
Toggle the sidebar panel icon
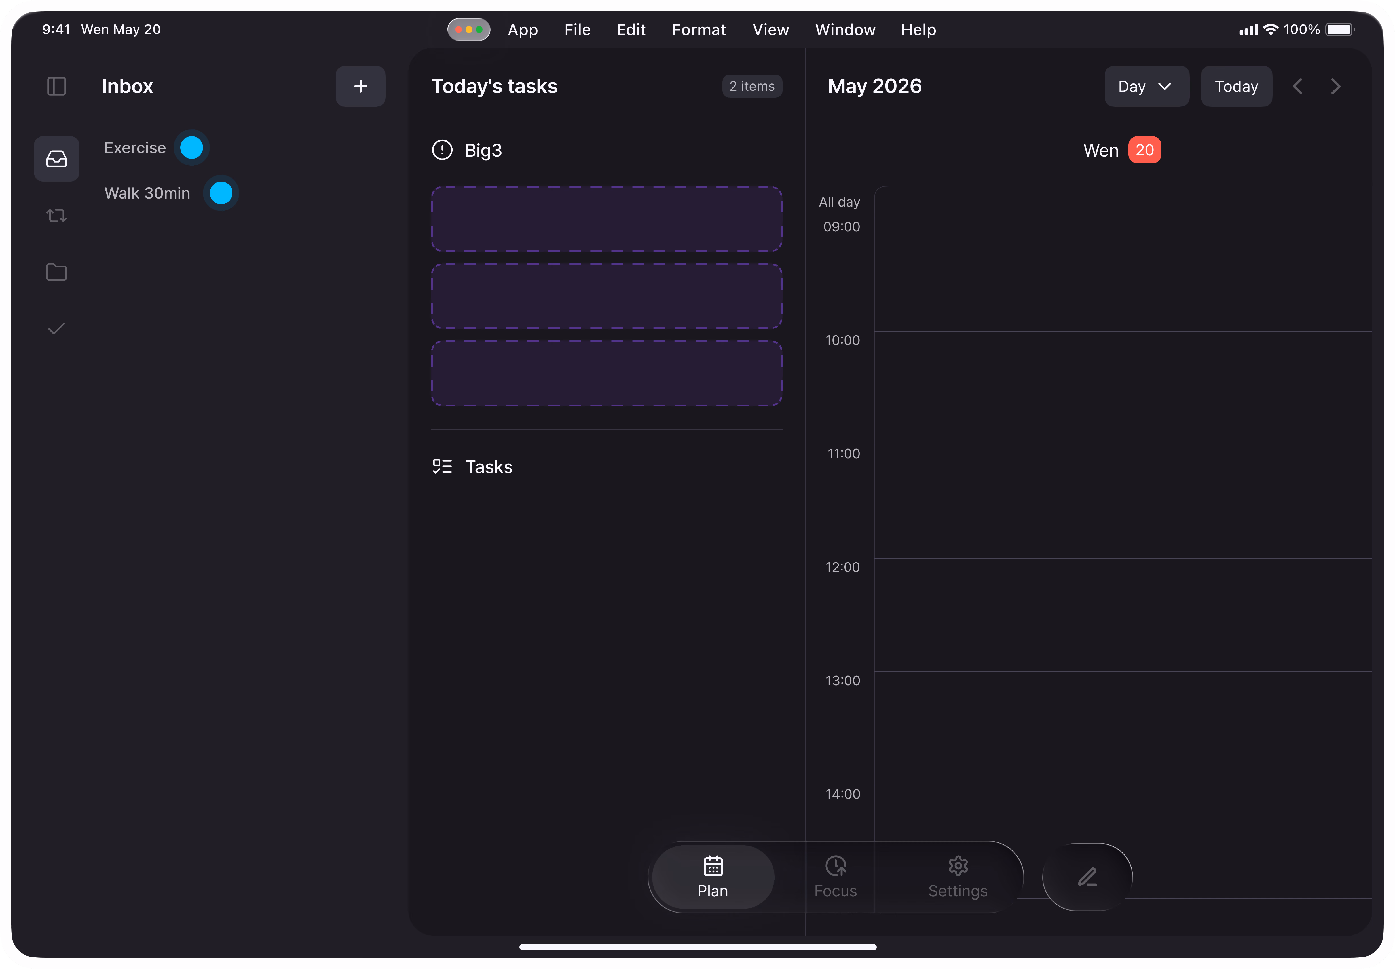[56, 86]
